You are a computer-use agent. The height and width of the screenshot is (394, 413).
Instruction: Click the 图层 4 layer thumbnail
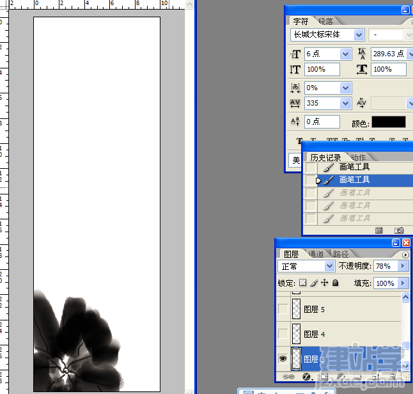tap(296, 334)
